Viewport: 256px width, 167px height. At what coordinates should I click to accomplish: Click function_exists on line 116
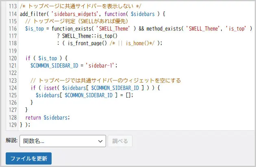(72, 29)
